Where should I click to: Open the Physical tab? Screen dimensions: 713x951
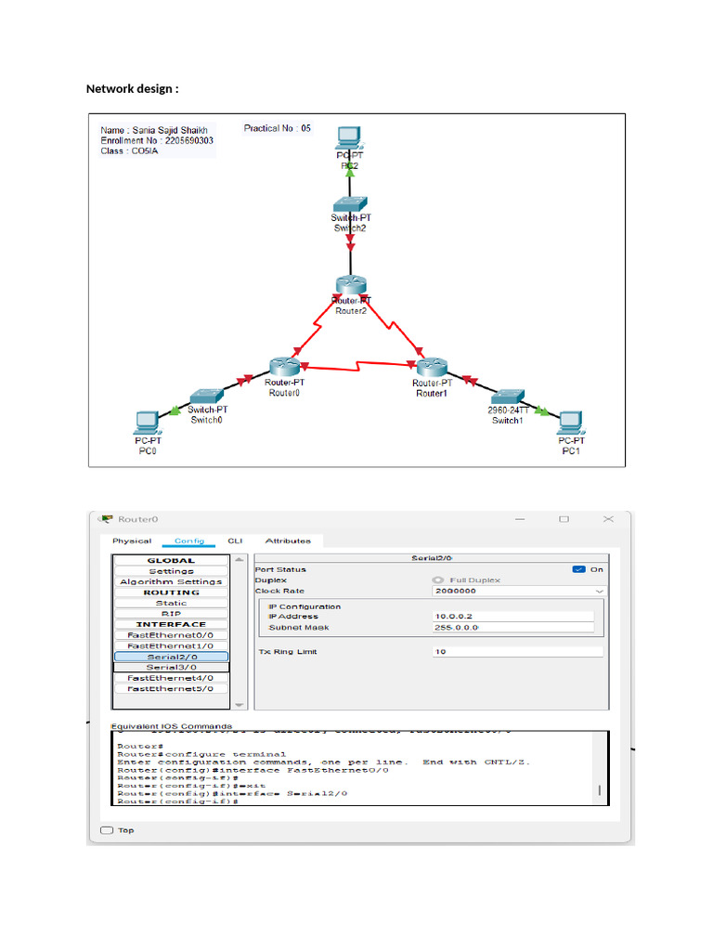click(132, 541)
